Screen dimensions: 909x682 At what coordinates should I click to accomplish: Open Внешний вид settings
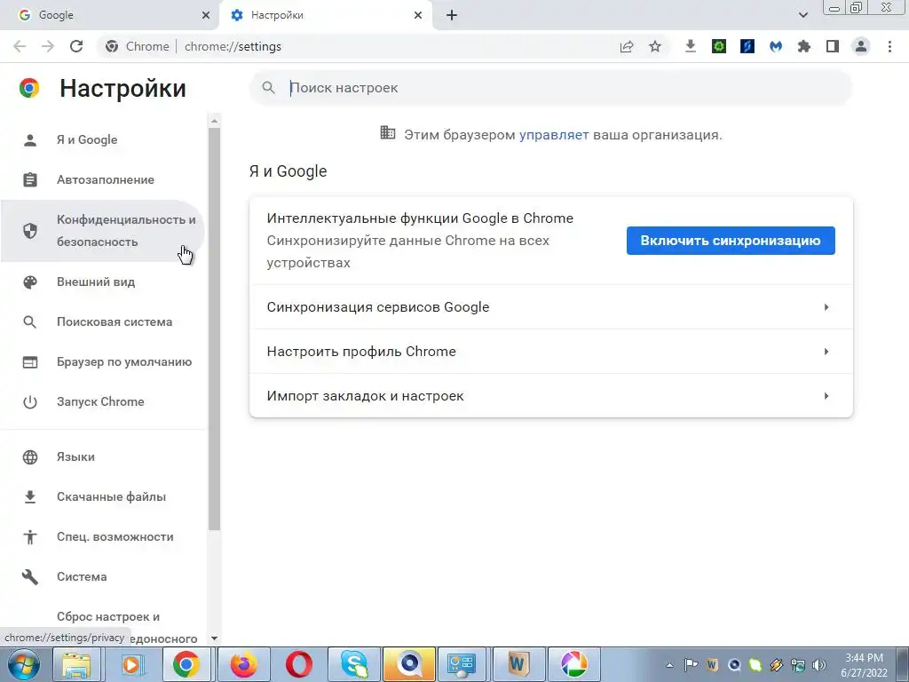[x=102, y=282]
